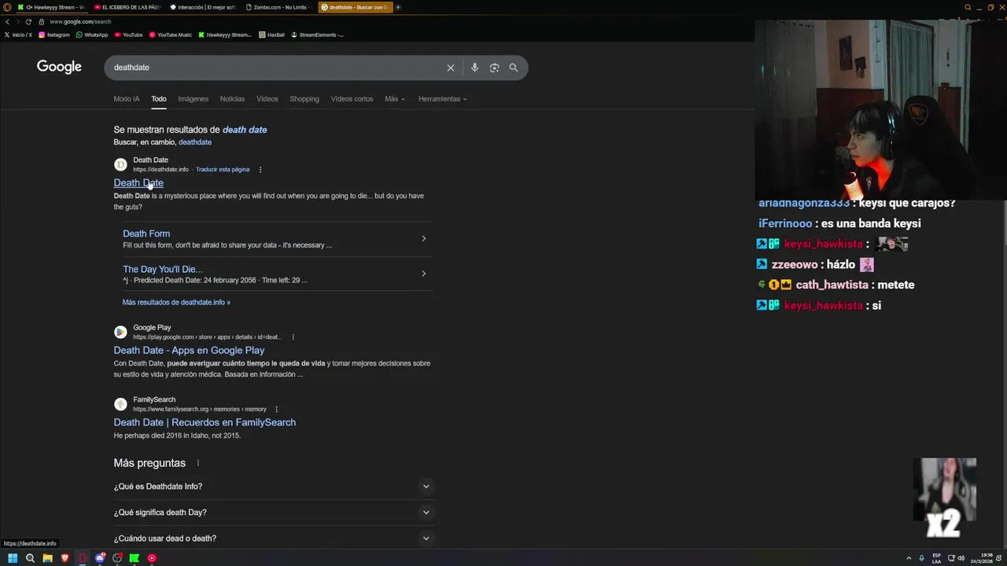Open search by image camera icon

494,68
